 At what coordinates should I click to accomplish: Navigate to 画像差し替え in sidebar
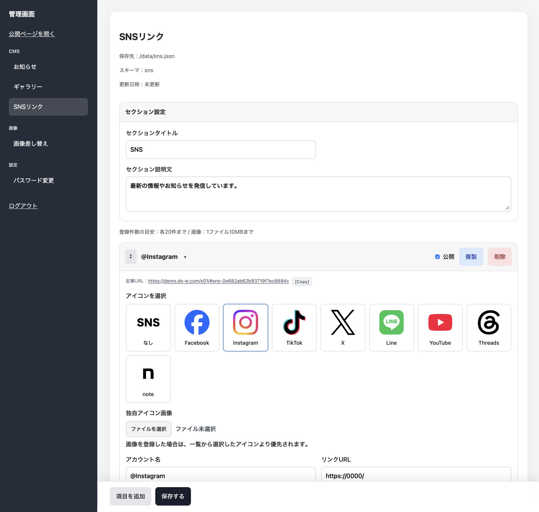coord(48,144)
